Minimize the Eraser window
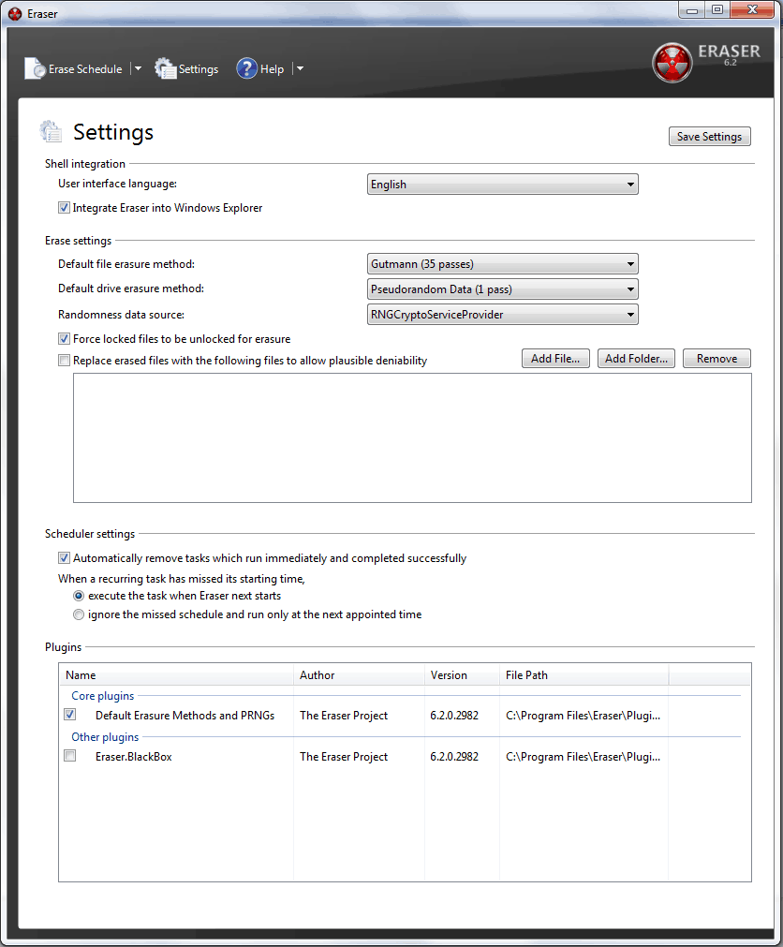This screenshot has height=947, width=783. tap(692, 10)
